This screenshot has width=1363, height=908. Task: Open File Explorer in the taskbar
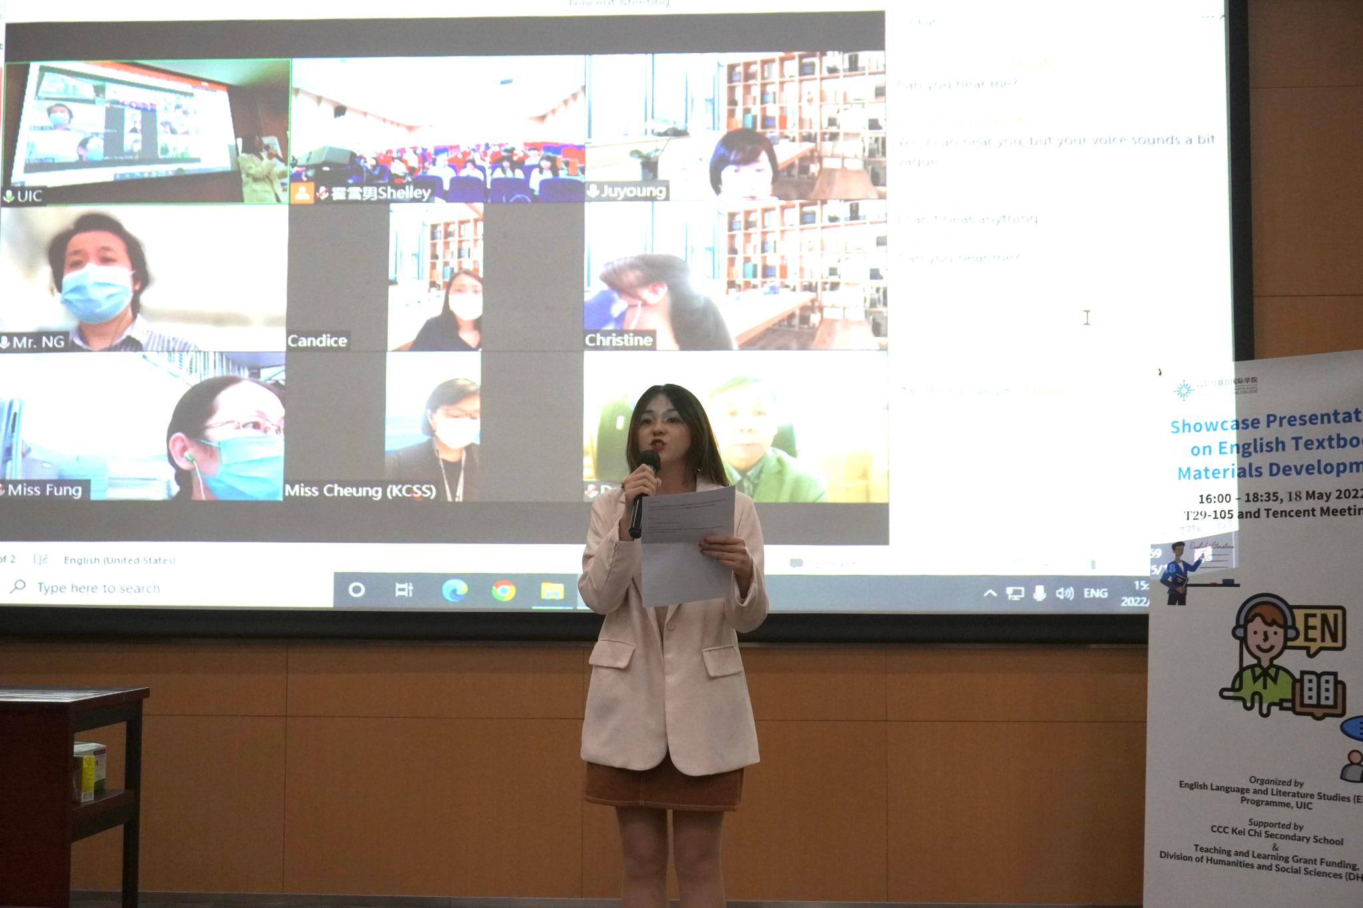pos(552,590)
